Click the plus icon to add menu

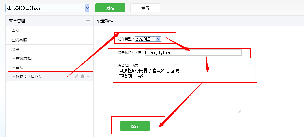(x=88, y=21)
